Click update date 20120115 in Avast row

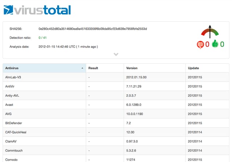[x=195, y=105]
